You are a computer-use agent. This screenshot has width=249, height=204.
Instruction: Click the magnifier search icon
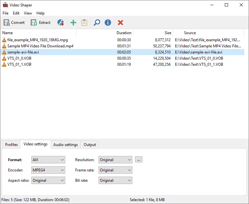(97, 23)
